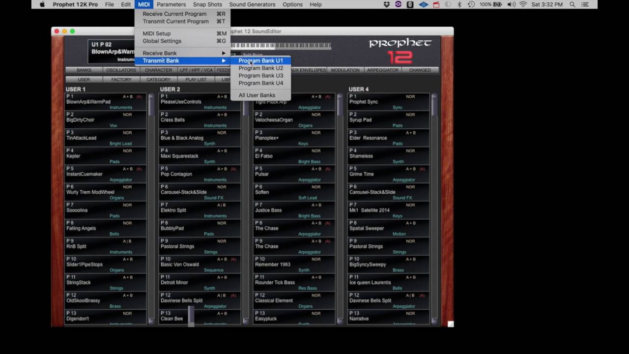The image size is (629, 354).
Task: Open the Snap Shots menu
Action: [207, 4]
